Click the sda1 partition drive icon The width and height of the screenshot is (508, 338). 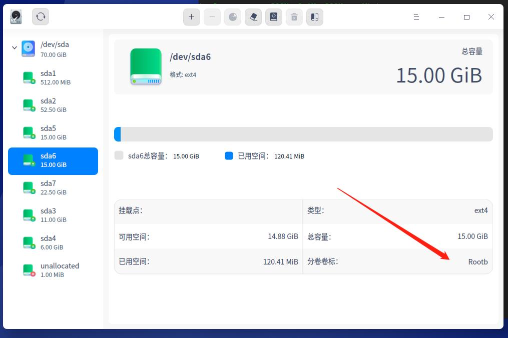pos(29,77)
